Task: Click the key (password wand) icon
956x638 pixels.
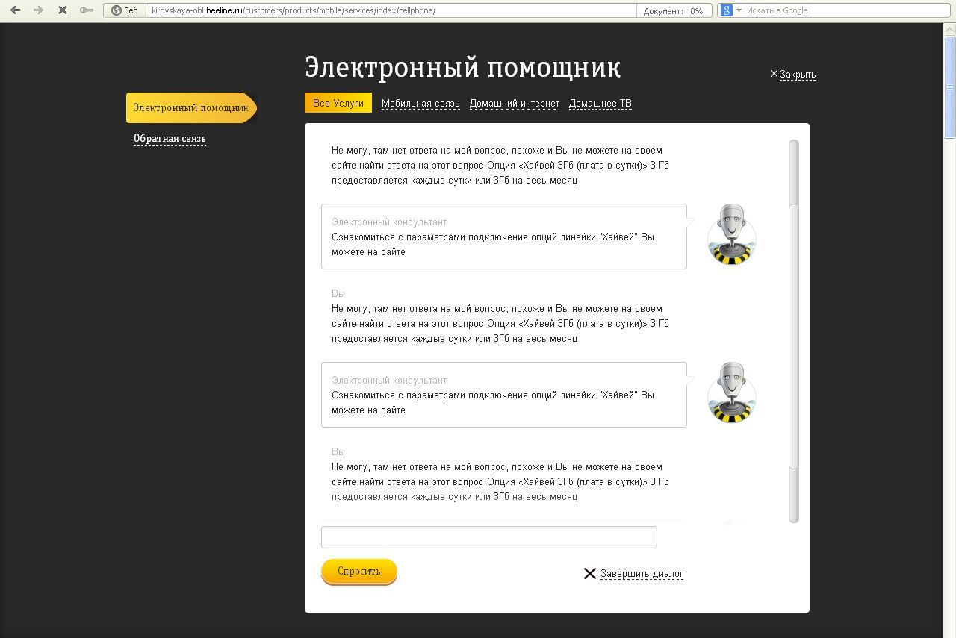Action: point(87,10)
